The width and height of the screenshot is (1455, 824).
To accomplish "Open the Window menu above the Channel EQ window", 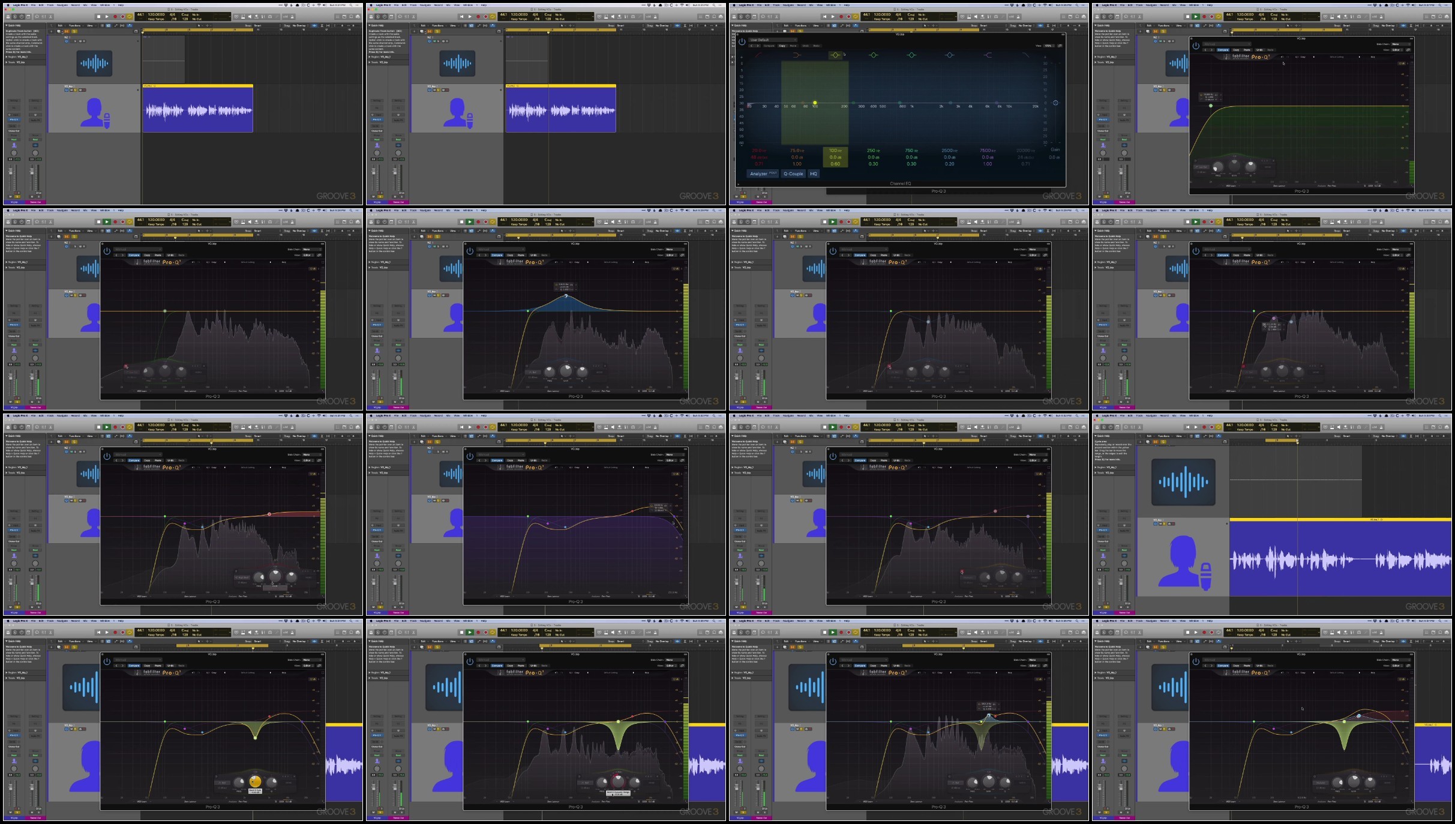I will [x=831, y=5].
